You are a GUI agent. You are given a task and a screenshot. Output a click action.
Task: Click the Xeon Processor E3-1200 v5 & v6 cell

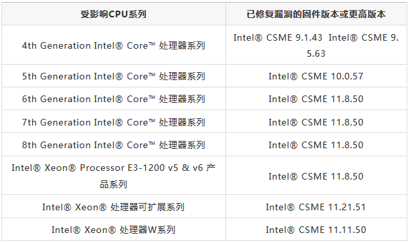114,176
